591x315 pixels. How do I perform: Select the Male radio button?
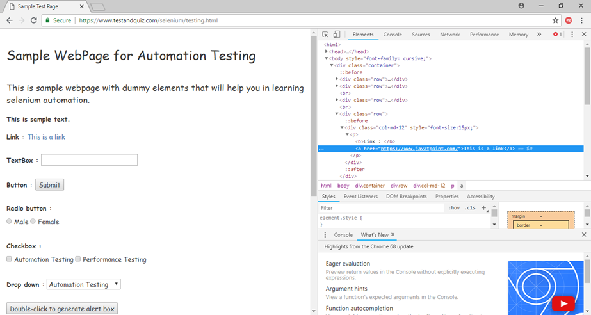pyautogui.click(x=9, y=221)
